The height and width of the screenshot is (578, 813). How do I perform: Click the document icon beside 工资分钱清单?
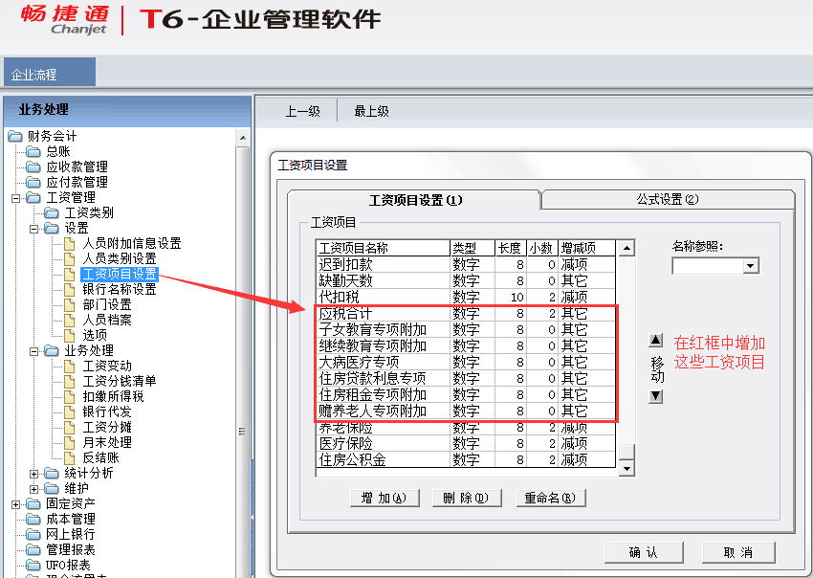click(70, 382)
